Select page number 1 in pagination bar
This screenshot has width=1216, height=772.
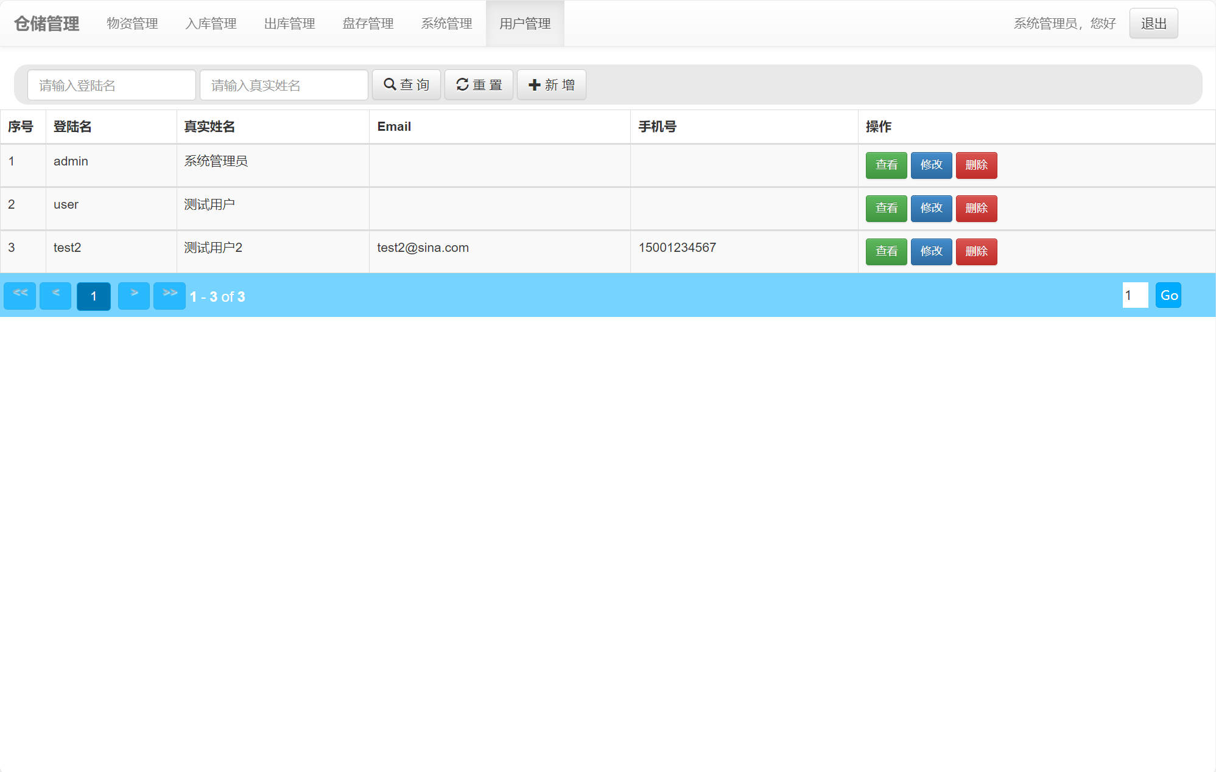(x=93, y=296)
